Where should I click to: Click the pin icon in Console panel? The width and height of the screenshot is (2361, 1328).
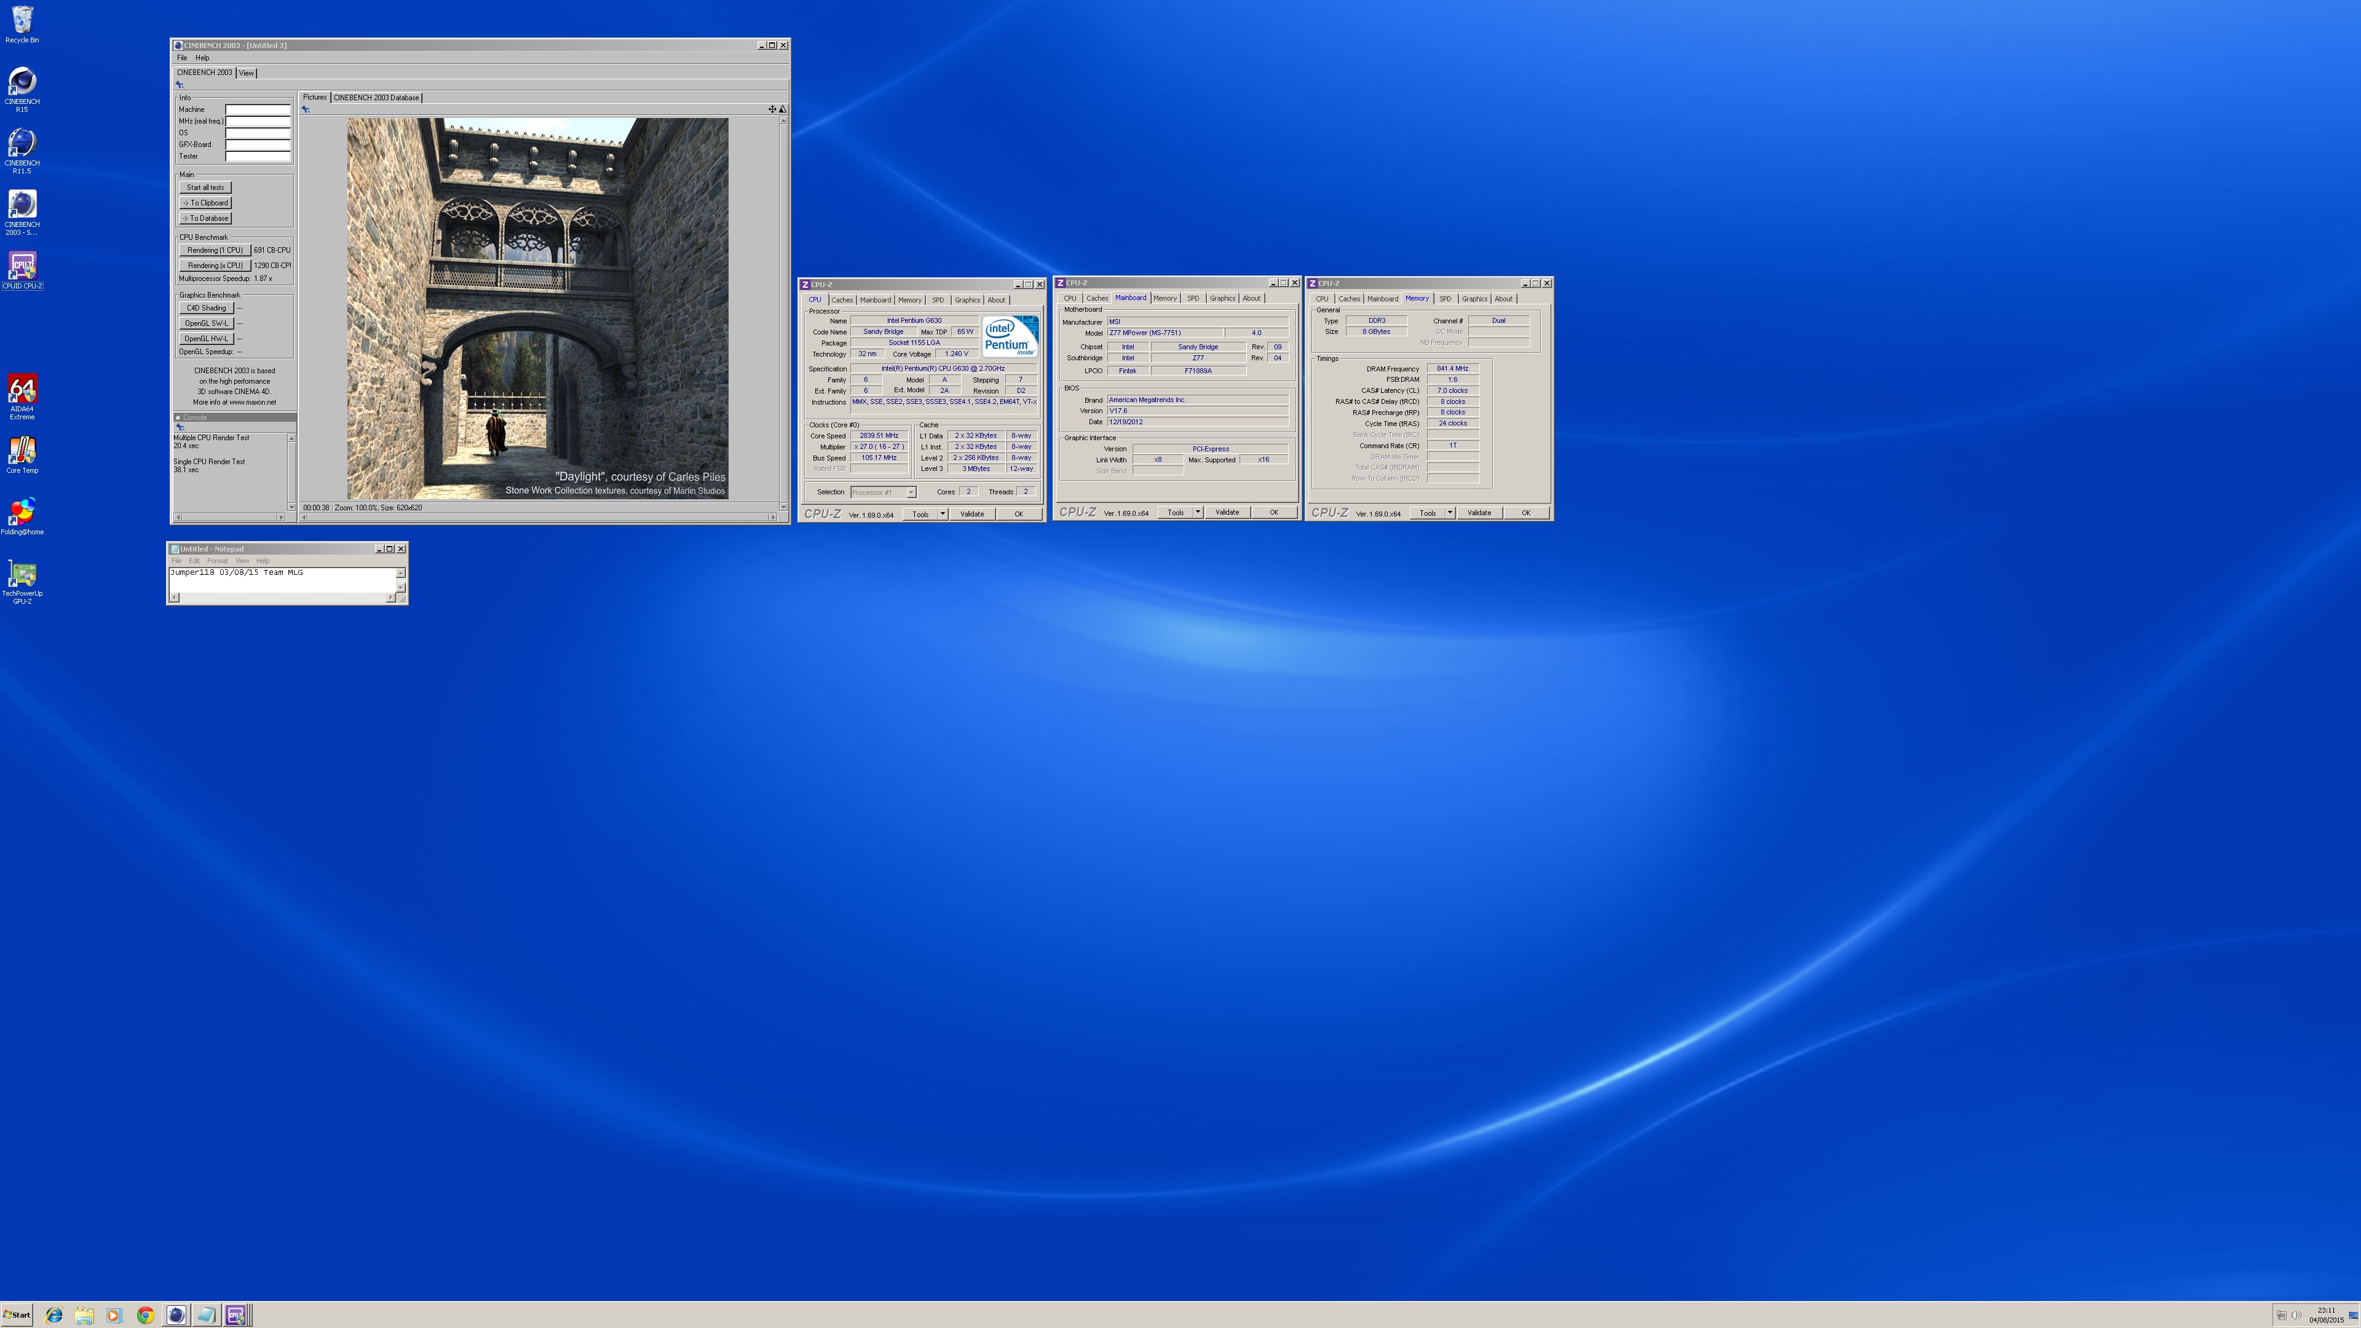coord(180,427)
